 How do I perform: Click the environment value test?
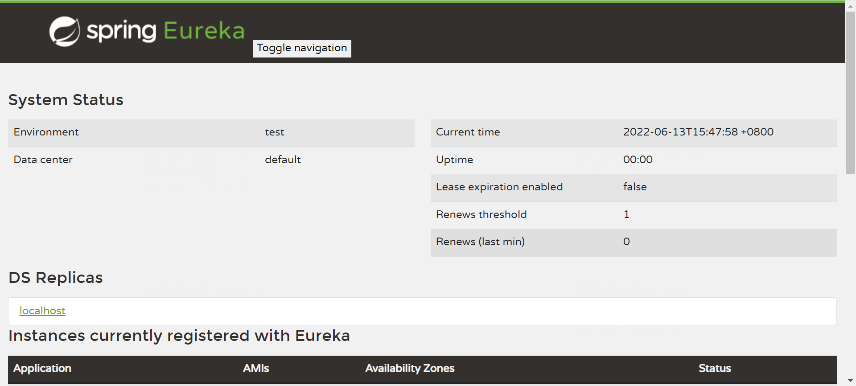pyautogui.click(x=275, y=132)
